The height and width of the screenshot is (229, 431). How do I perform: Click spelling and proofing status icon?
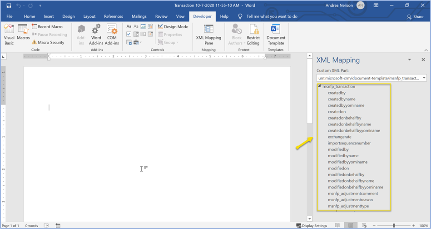[x=47, y=226]
